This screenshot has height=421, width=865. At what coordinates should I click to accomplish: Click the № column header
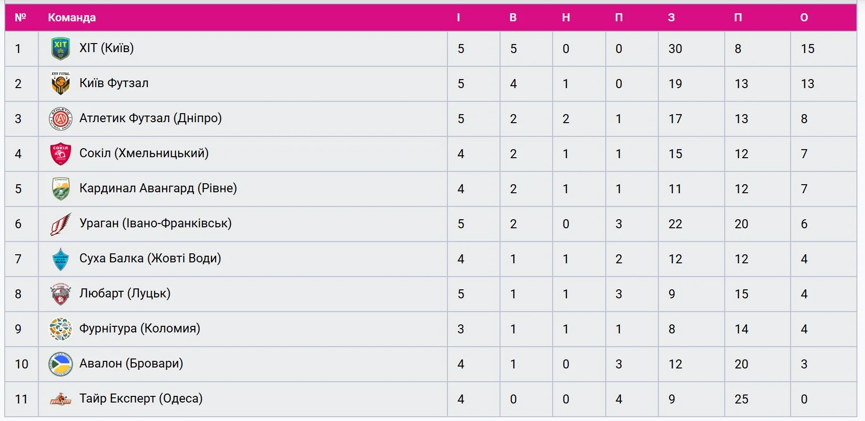(20, 18)
